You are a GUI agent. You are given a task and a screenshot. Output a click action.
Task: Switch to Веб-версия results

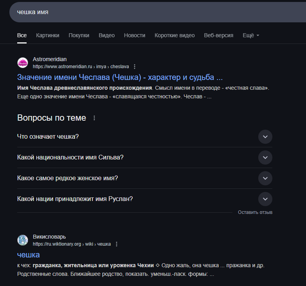pyautogui.click(x=218, y=35)
